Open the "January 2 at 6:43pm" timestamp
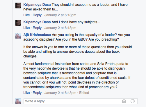Screen dimensions: 146x107 (60, 93)
